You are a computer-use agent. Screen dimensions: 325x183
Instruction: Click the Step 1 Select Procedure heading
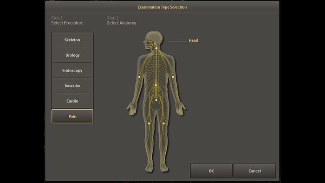67,20
